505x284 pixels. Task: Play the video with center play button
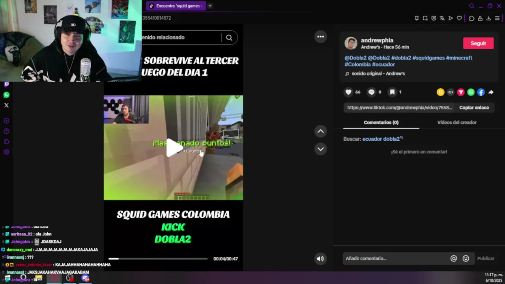(x=174, y=148)
